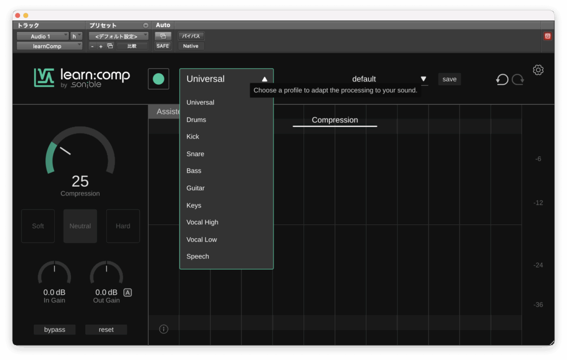Click the In Gain knob
The height and width of the screenshot is (360, 567).
click(x=54, y=273)
